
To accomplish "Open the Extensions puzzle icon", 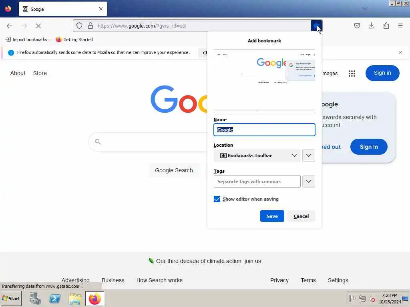I will click(x=386, y=26).
